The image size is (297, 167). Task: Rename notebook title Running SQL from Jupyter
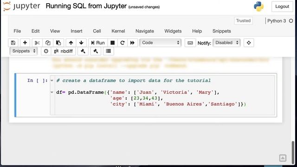[86, 6]
